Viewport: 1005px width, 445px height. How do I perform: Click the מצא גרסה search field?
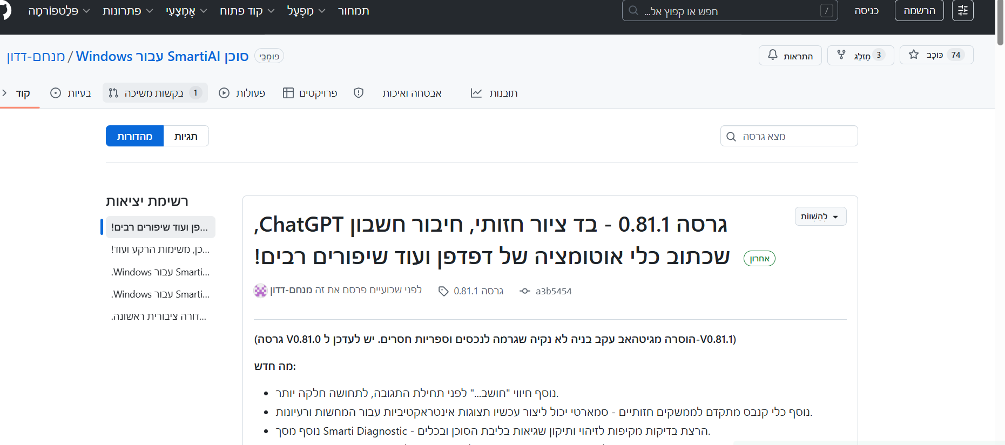click(789, 136)
